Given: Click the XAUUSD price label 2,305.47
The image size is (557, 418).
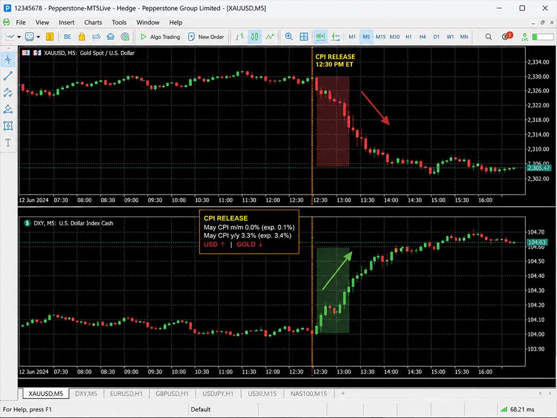Looking at the screenshot, I should (x=538, y=168).
